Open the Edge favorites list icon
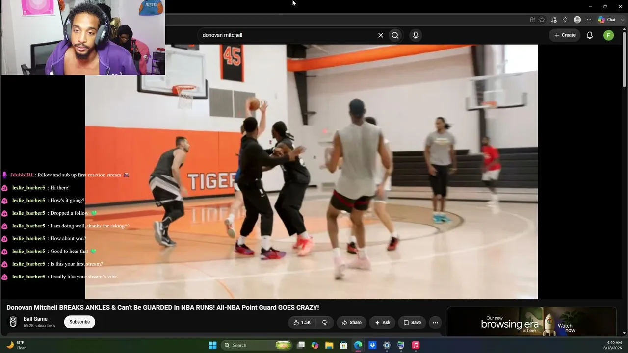Screen dimensions: 628x353 (x=565, y=20)
